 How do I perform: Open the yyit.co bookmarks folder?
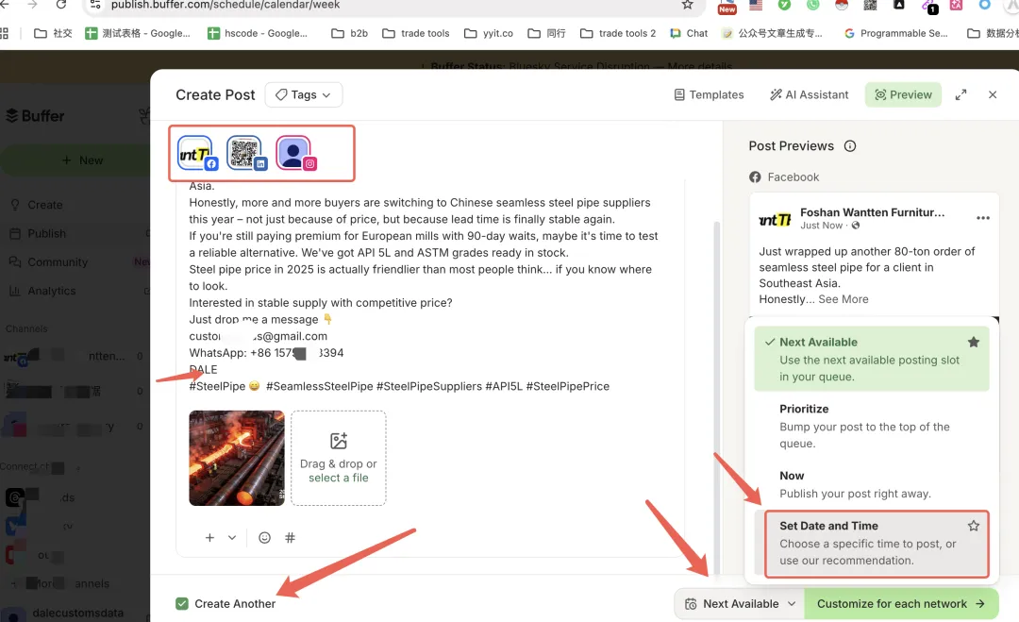[489, 33]
